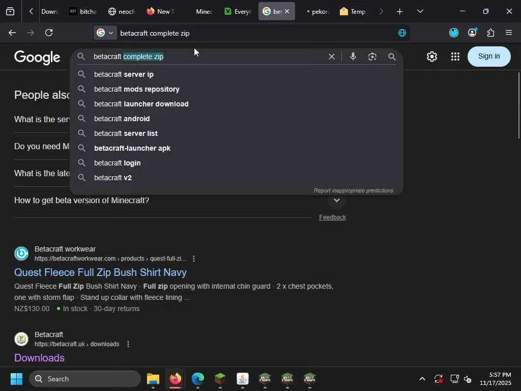521x391 pixels.
Task: Switch to the Everyt tab
Action: point(238,12)
